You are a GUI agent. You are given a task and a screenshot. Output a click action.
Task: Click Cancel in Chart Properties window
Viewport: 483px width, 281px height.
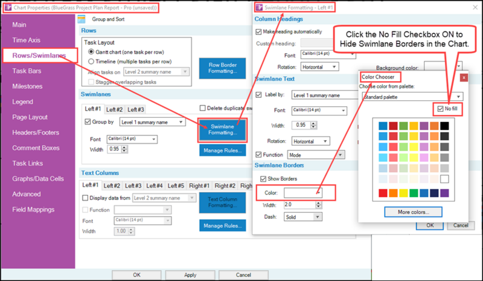pyautogui.click(x=243, y=275)
